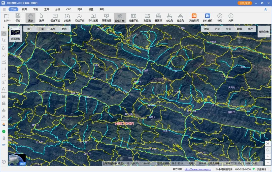The width and height of the screenshot is (272, 172).
Task: Open 批量下载 batch download
Action: pos(133,18)
